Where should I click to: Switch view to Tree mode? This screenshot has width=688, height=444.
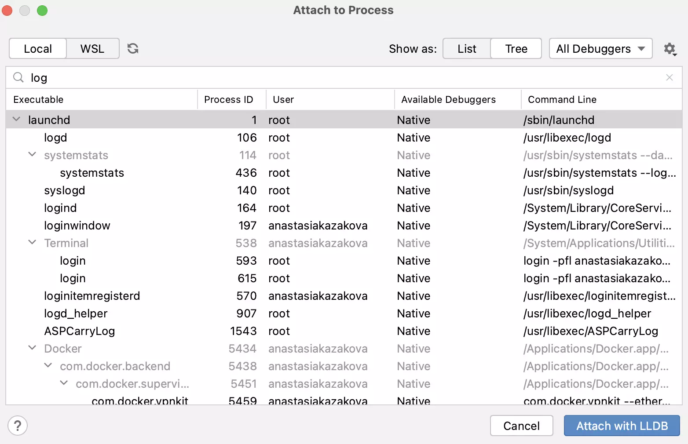coord(516,49)
